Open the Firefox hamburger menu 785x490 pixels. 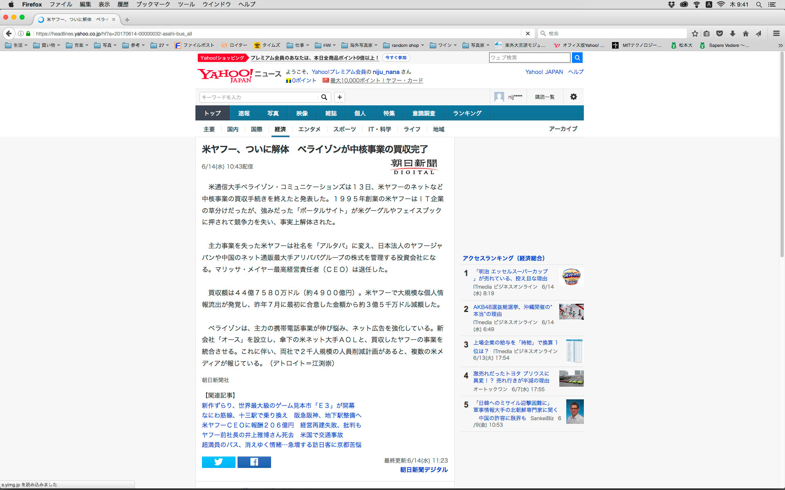(x=776, y=33)
